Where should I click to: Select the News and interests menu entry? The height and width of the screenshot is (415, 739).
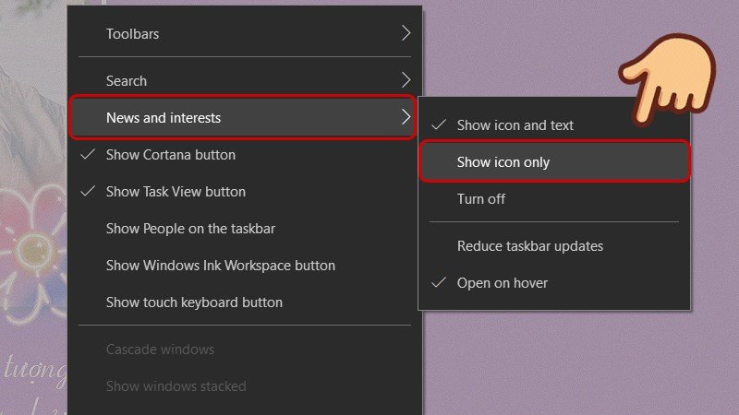[x=164, y=118]
